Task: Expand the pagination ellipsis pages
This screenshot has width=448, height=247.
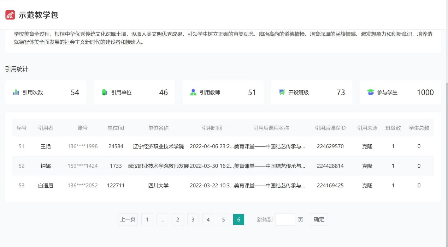Action: pos(162,219)
